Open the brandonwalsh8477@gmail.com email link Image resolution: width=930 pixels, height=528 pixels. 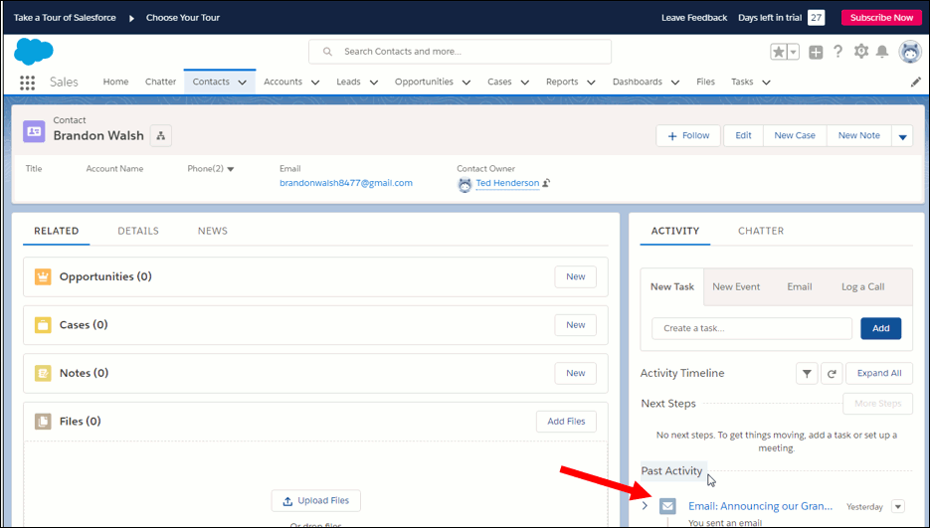pyautogui.click(x=346, y=183)
